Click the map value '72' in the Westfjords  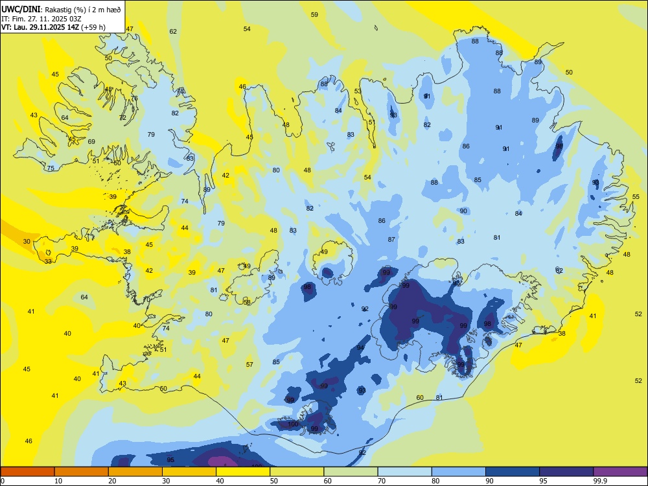click(122, 117)
